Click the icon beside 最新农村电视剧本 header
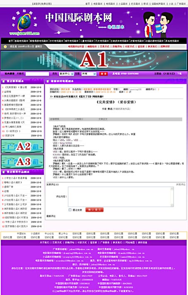 (48, 81)
